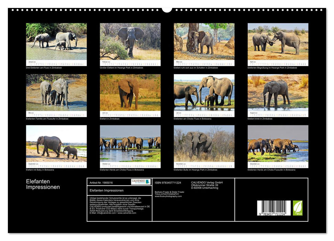Click the www.calvendo.com link
This screenshot has height=241, width=334.
[x=126, y=213]
